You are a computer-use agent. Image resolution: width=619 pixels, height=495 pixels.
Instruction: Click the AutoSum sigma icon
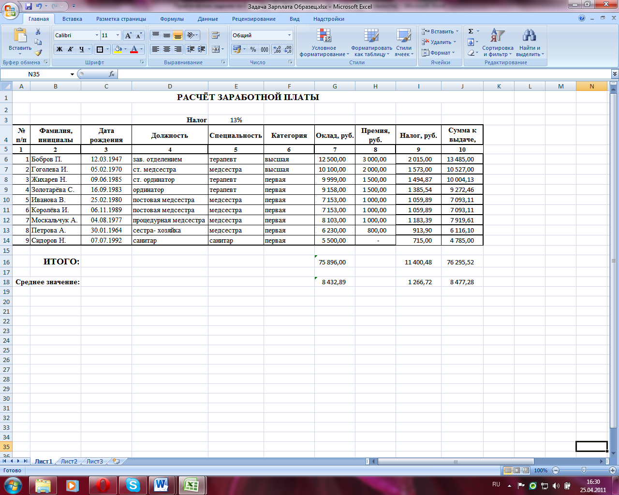pyautogui.click(x=471, y=31)
